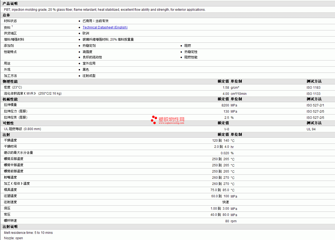Click the 溶化体积流率 (MVR) row label

[x=33, y=94]
